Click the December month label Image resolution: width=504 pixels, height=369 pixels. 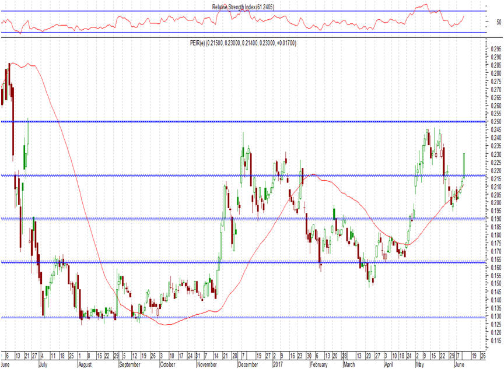point(248,365)
